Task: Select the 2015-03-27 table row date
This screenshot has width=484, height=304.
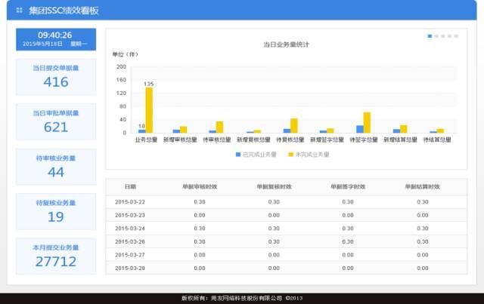Action: [x=130, y=255]
